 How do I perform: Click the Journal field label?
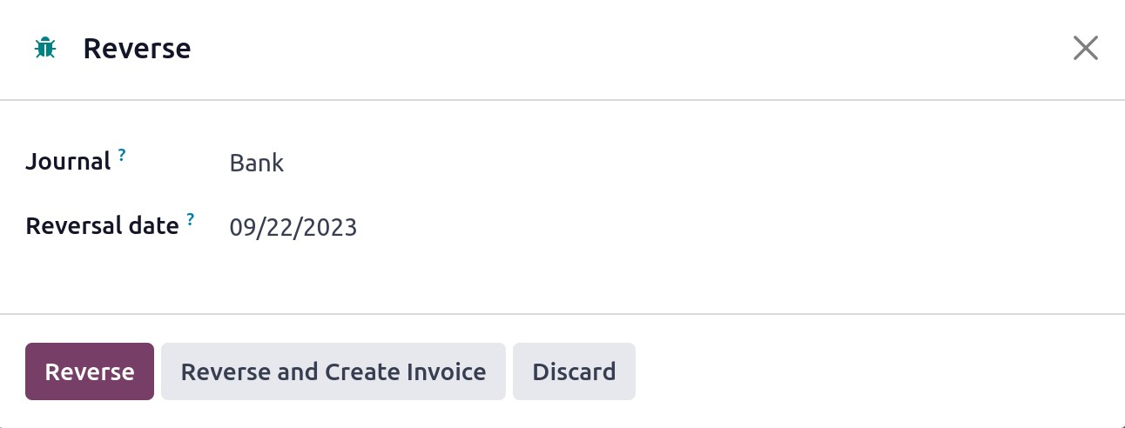pos(68,162)
